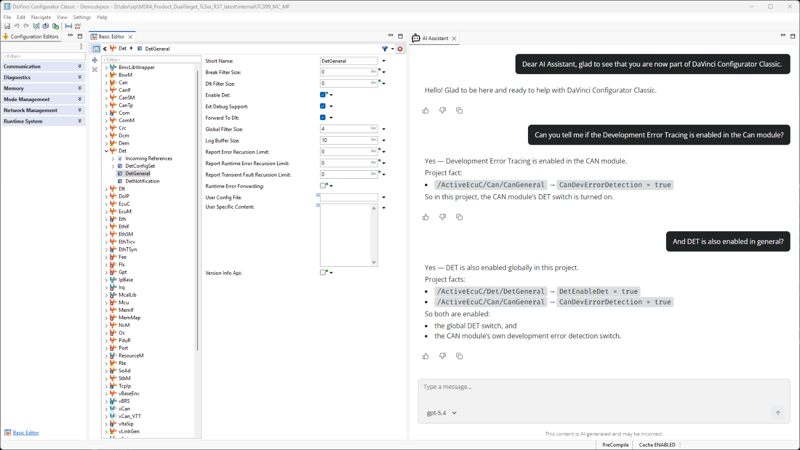Screen dimensions: 800x450
Task: Open the gpt-5.4 model dropdown
Action: coord(441,413)
